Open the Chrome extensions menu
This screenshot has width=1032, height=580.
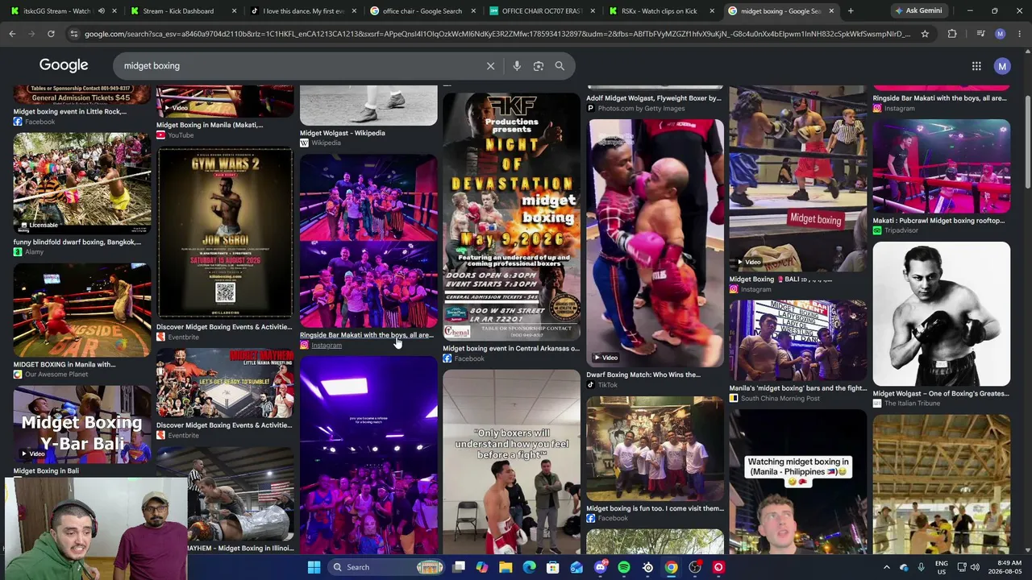(952, 34)
